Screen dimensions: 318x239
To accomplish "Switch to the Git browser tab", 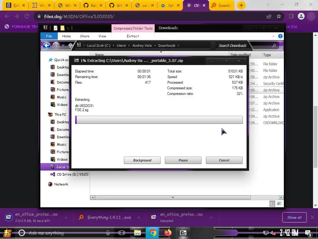I will [x=118, y=6].
